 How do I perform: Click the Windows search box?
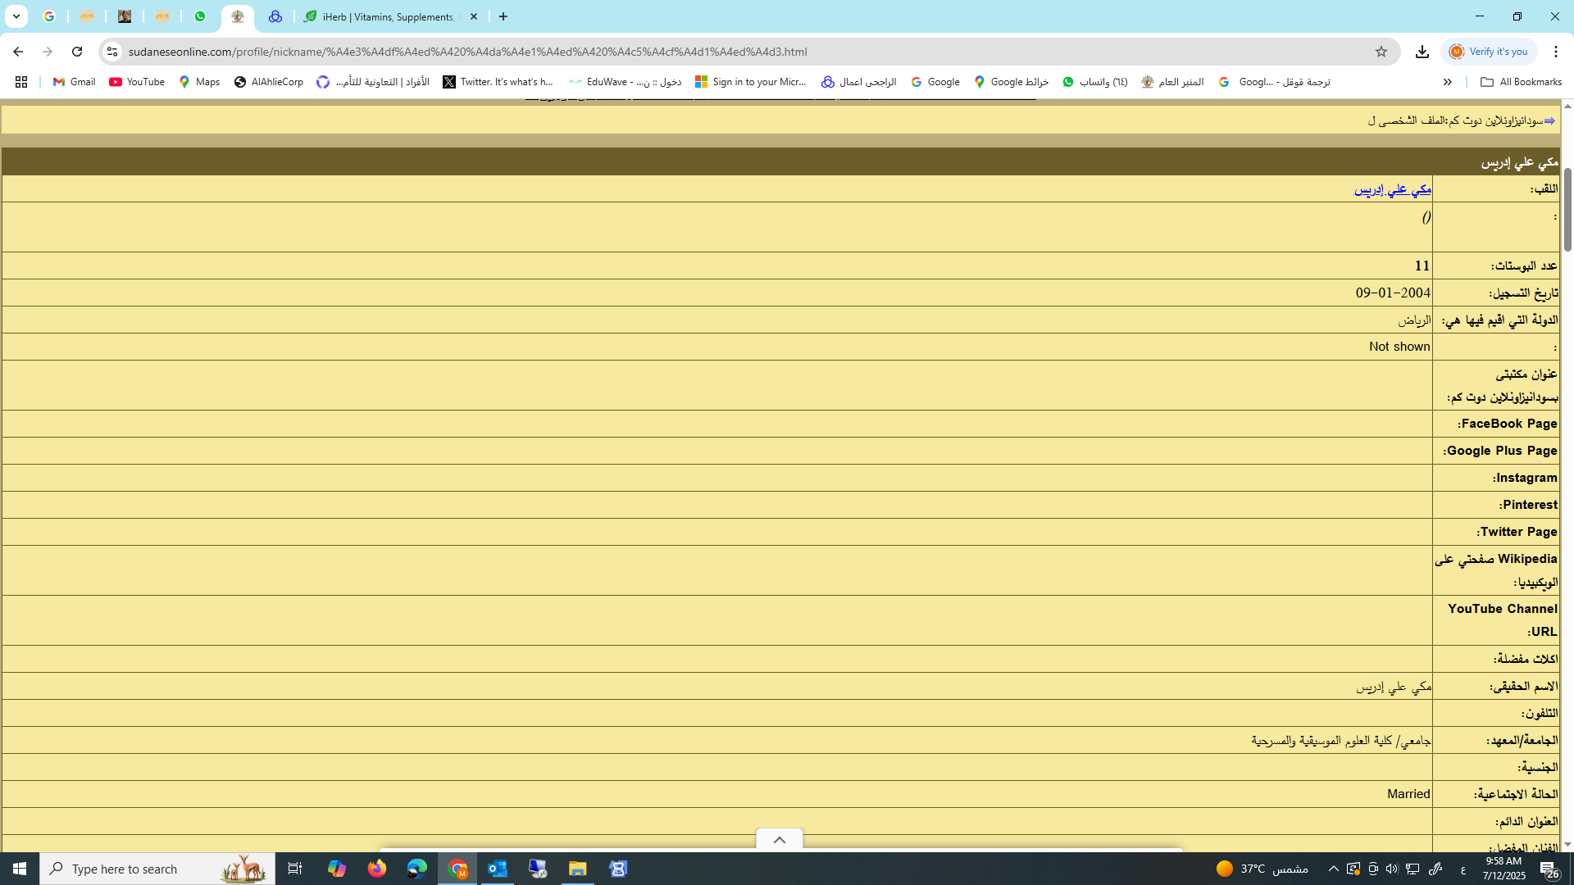[x=156, y=869]
